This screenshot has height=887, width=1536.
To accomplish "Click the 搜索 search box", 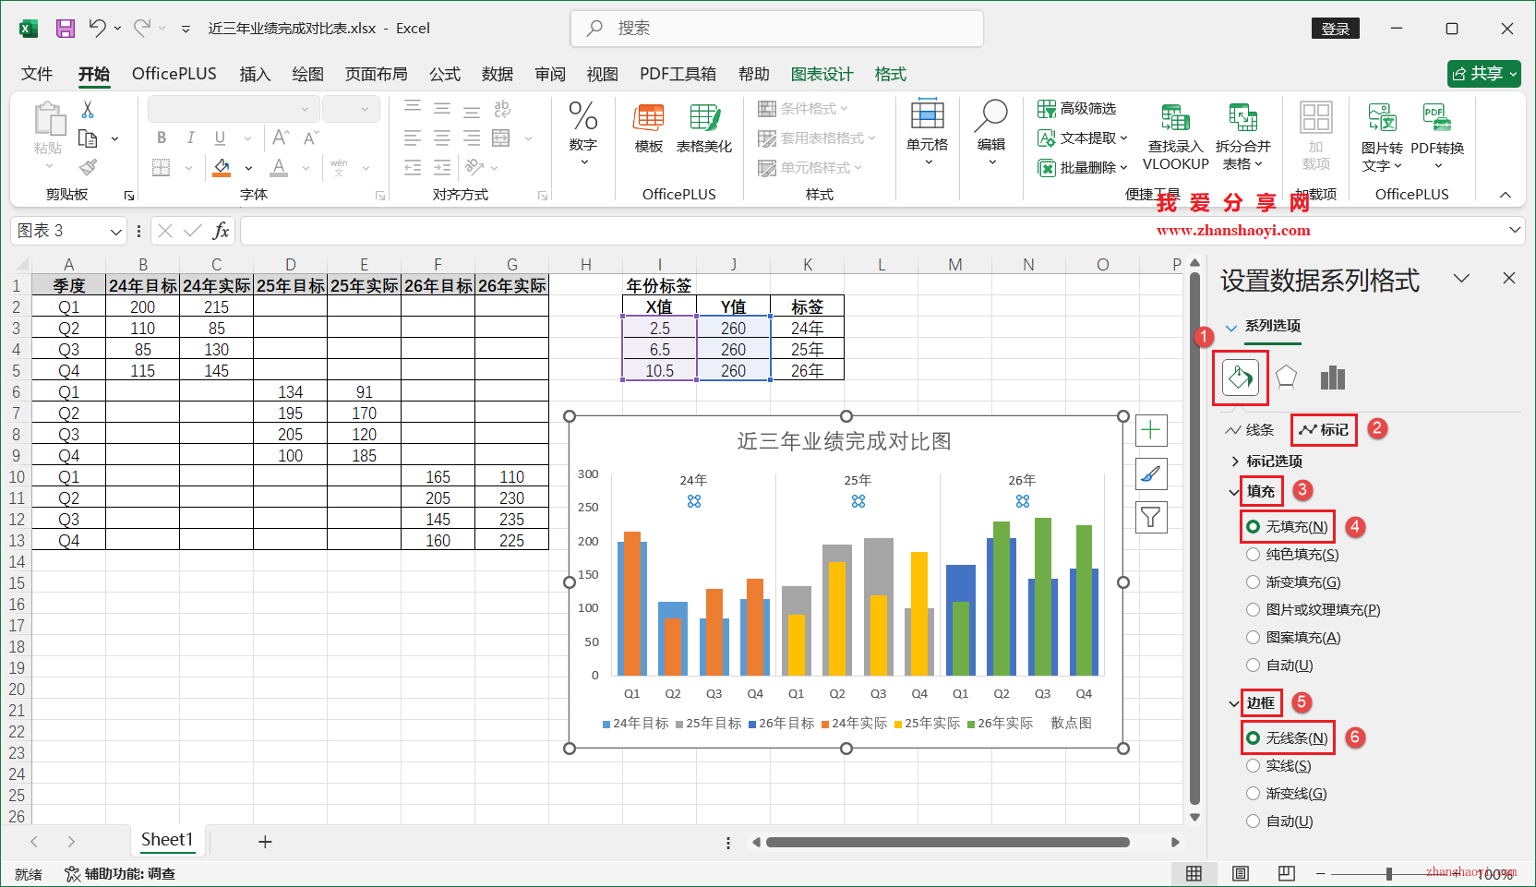I will point(777,29).
